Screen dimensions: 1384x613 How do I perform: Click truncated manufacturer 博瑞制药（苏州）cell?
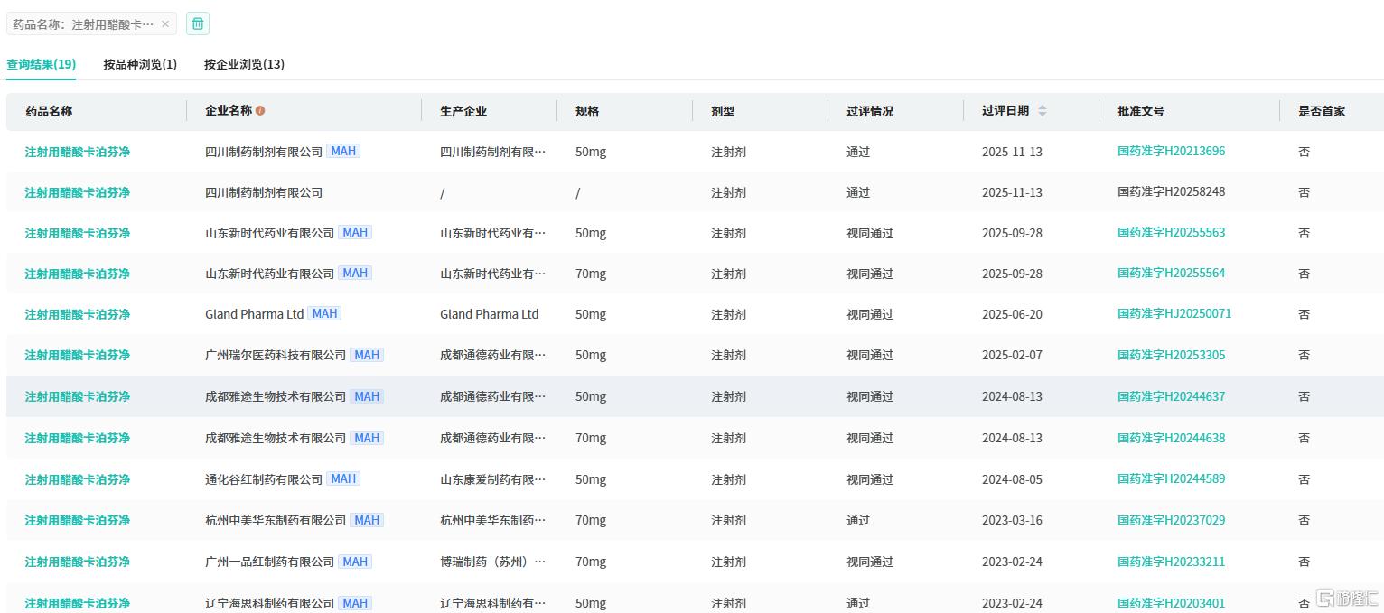492,562
